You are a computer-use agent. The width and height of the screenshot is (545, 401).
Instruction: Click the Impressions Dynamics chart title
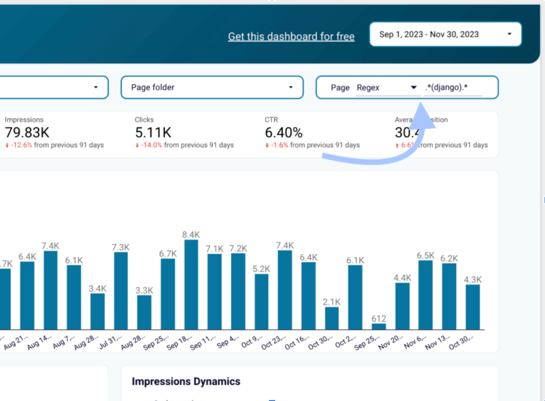click(x=186, y=381)
